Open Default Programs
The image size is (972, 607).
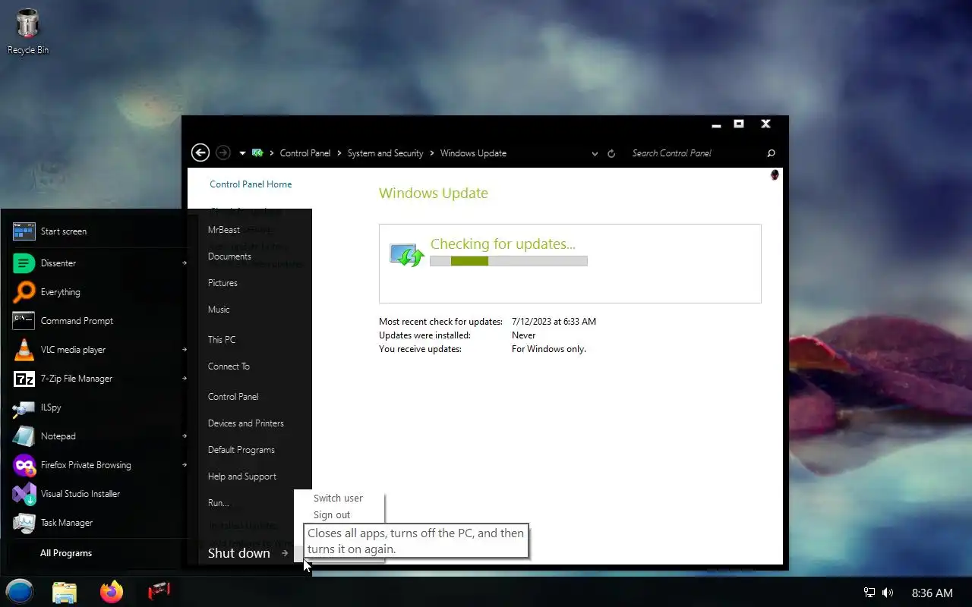click(241, 450)
